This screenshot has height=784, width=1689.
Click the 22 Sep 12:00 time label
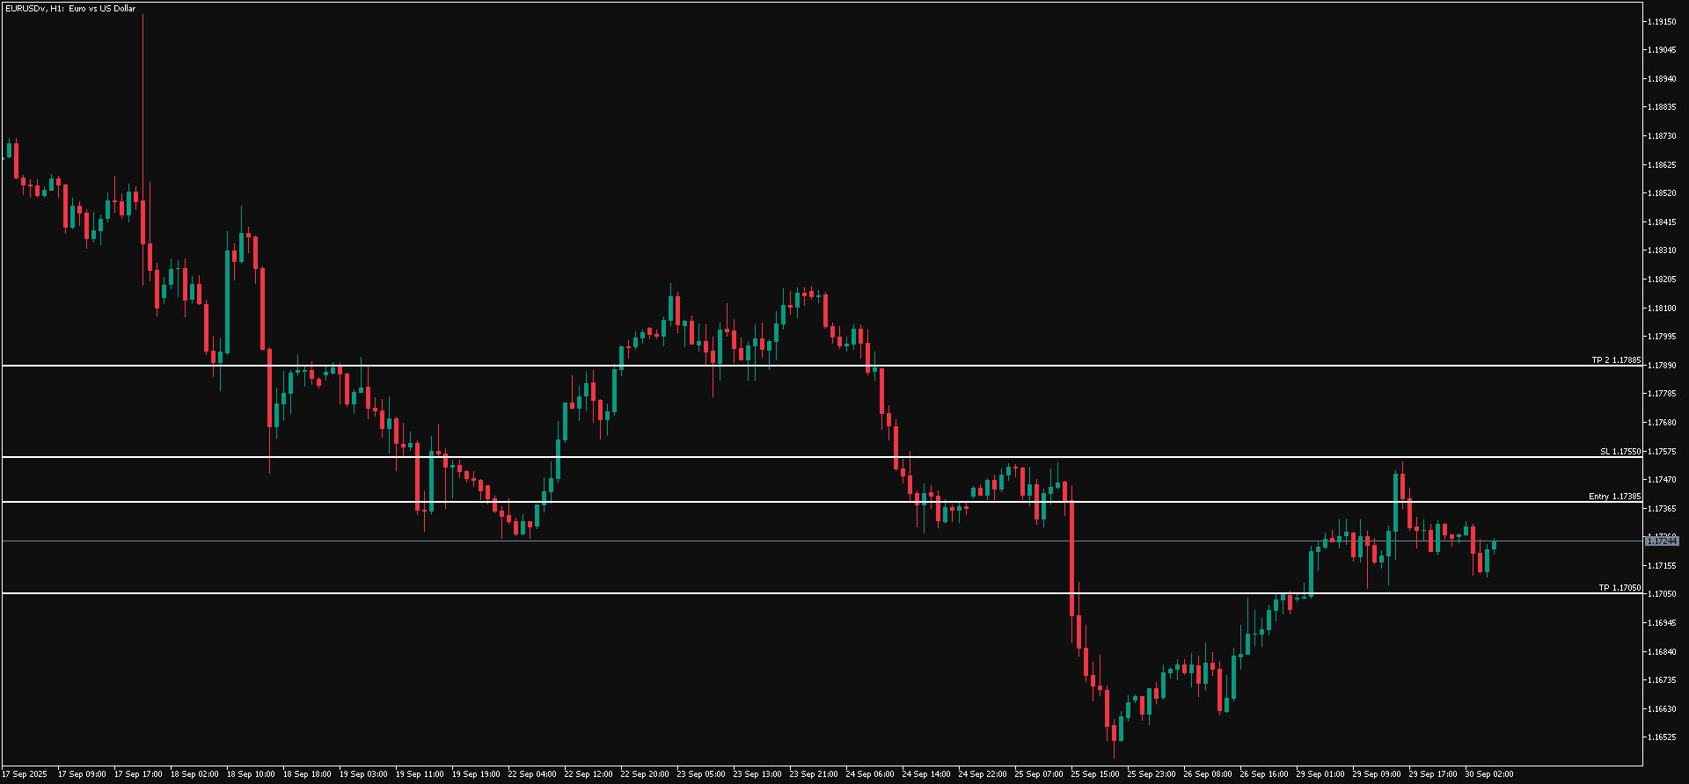588,774
